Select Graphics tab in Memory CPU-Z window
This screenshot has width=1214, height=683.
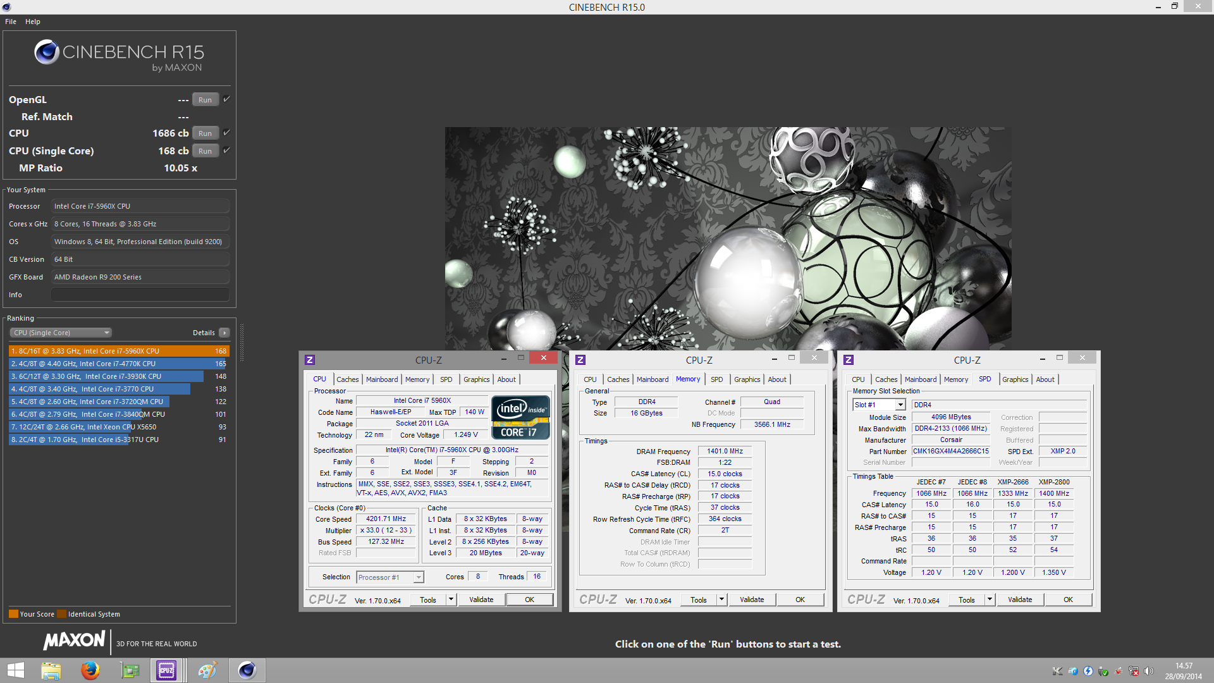coord(747,379)
